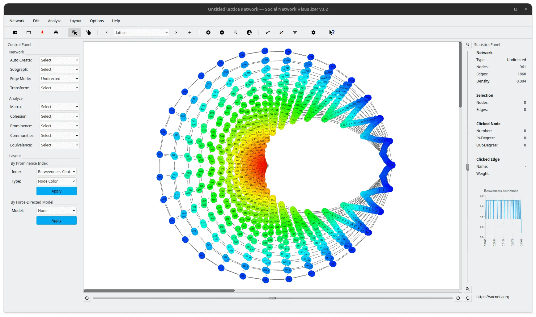The height and width of the screenshot is (317, 536).
Task: Launch the web crawler tool
Action: pos(249,32)
